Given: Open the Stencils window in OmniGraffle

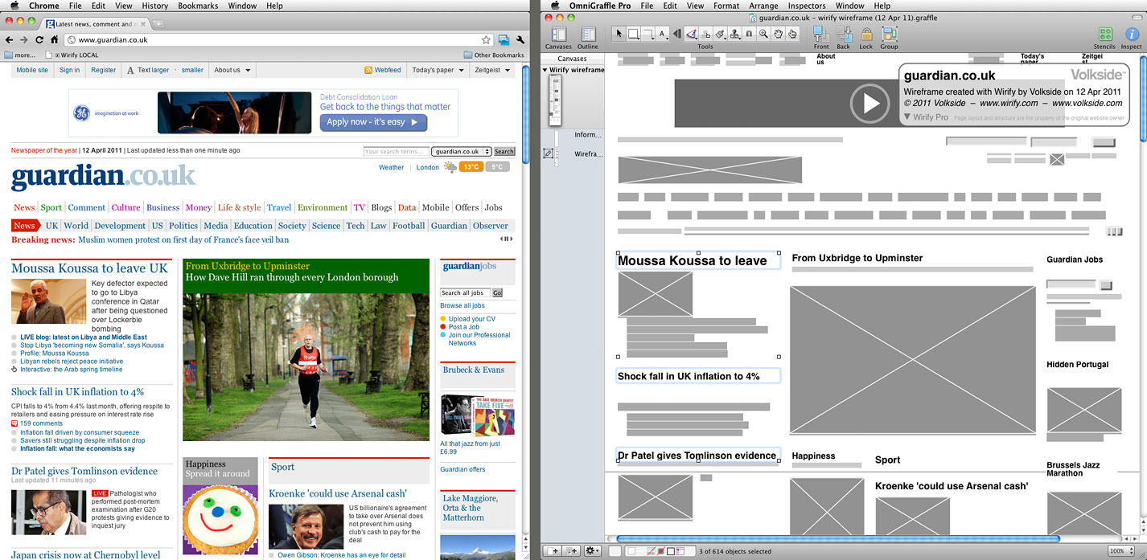Looking at the screenshot, I should click(1104, 38).
